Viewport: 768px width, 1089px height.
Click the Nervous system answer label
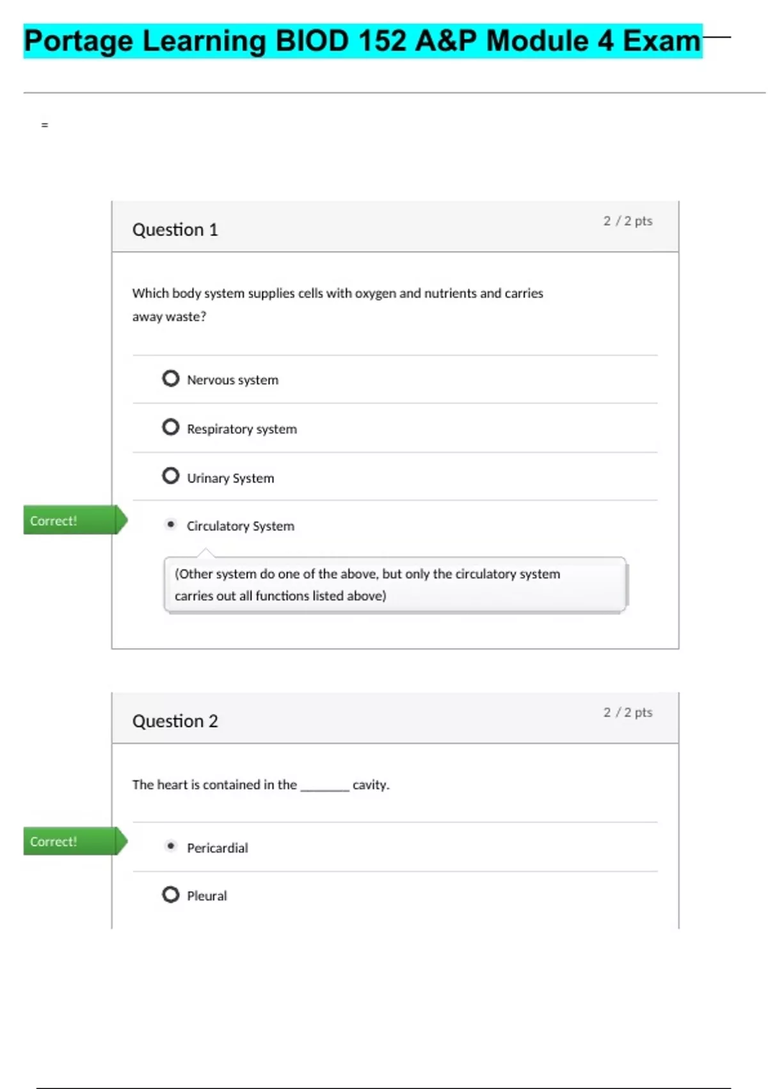click(232, 380)
